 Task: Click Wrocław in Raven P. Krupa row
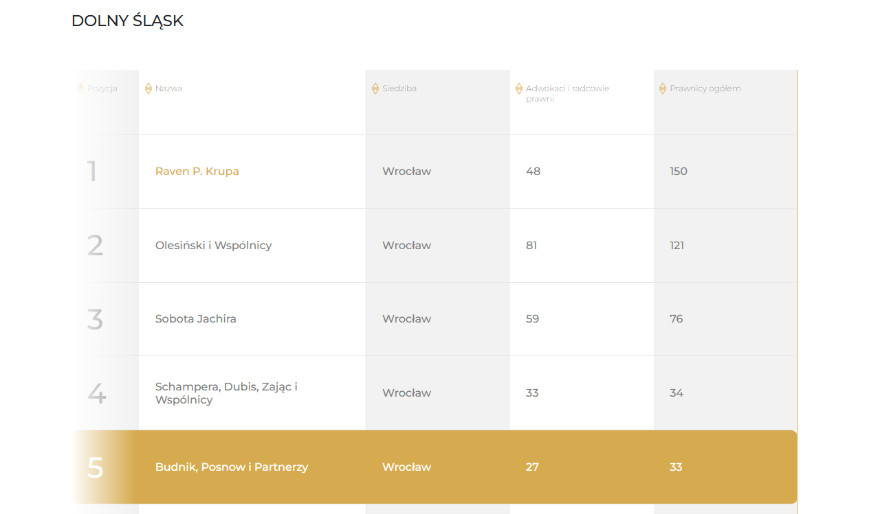[x=407, y=172]
